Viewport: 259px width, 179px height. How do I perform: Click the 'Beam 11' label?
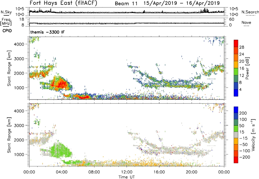click(126, 4)
